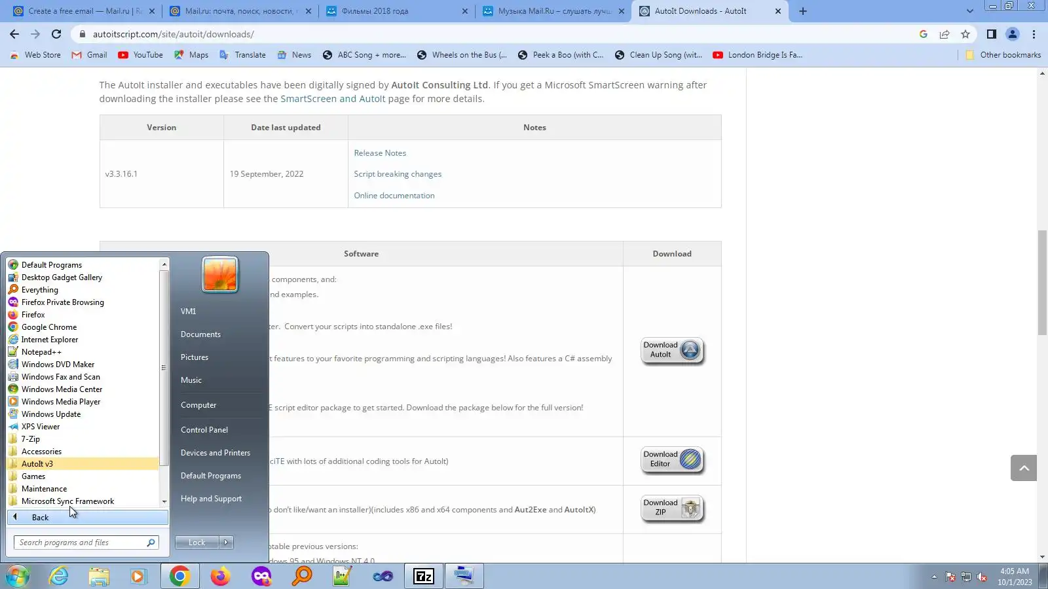Open the tab search dropdown arrow
This screenshot has height=589, width=1048.
click(x=970, y=11)
